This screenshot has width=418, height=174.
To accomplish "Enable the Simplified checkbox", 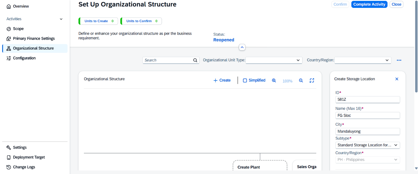I will point(245,80).
